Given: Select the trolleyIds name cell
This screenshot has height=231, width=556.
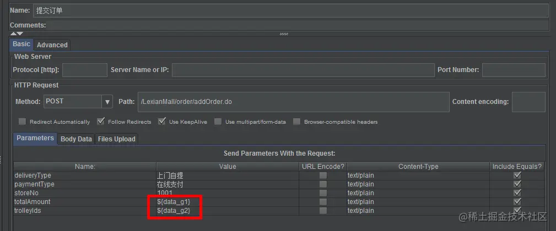Looking at the screenshot, I should click(85, 211).
